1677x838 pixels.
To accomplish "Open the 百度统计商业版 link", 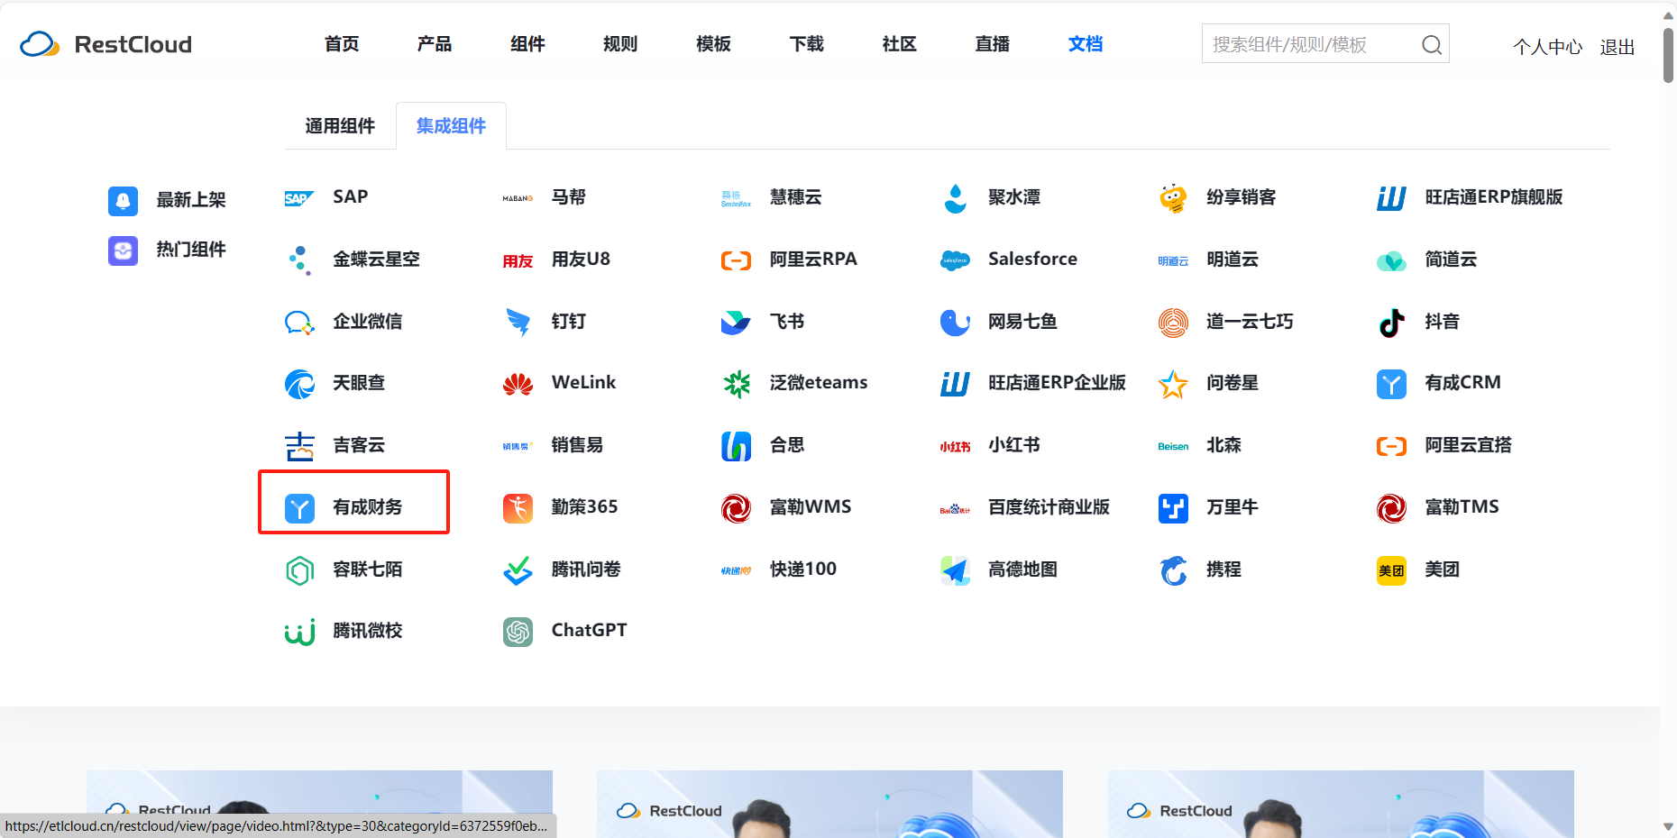I will coord(1049,507).
